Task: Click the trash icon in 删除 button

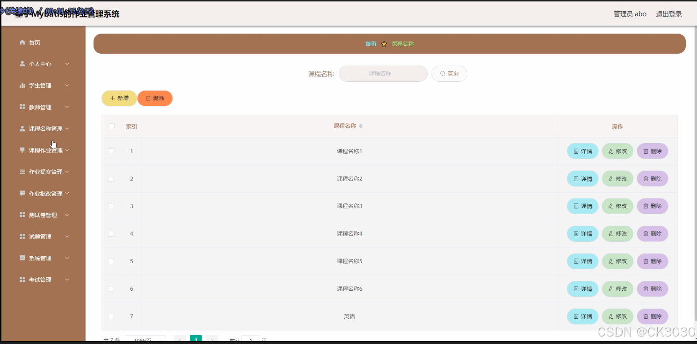Action: tap(147, 98)
